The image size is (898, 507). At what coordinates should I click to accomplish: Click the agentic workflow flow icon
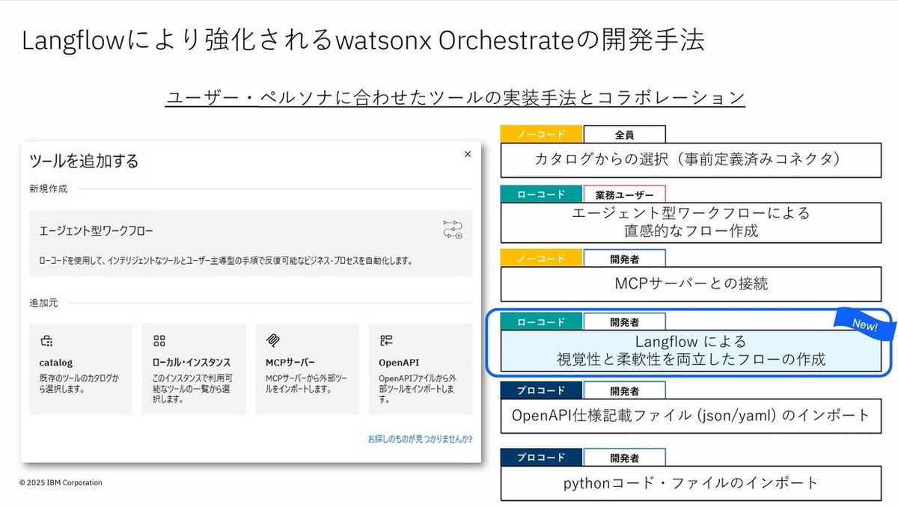click(453, 230)
